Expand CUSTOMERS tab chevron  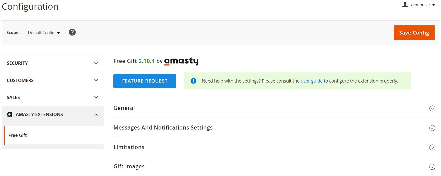click(96, 80)
